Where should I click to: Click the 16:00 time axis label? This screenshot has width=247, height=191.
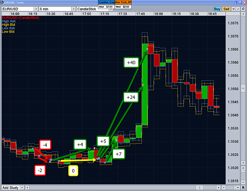pos(15,14)
